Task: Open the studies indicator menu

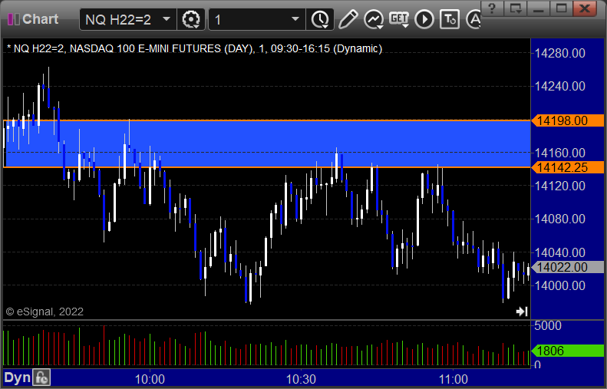Action: [374, 19]
